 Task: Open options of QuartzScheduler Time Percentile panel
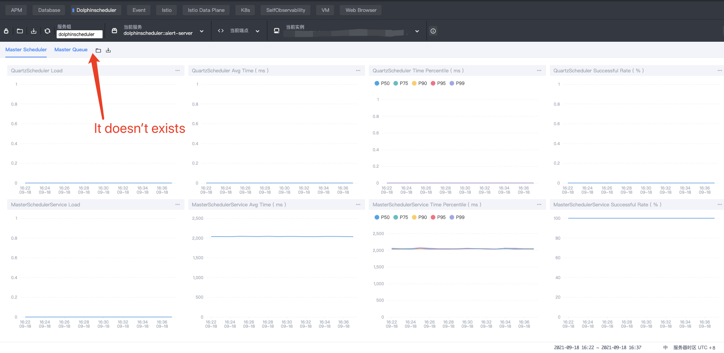coord(539,70)
